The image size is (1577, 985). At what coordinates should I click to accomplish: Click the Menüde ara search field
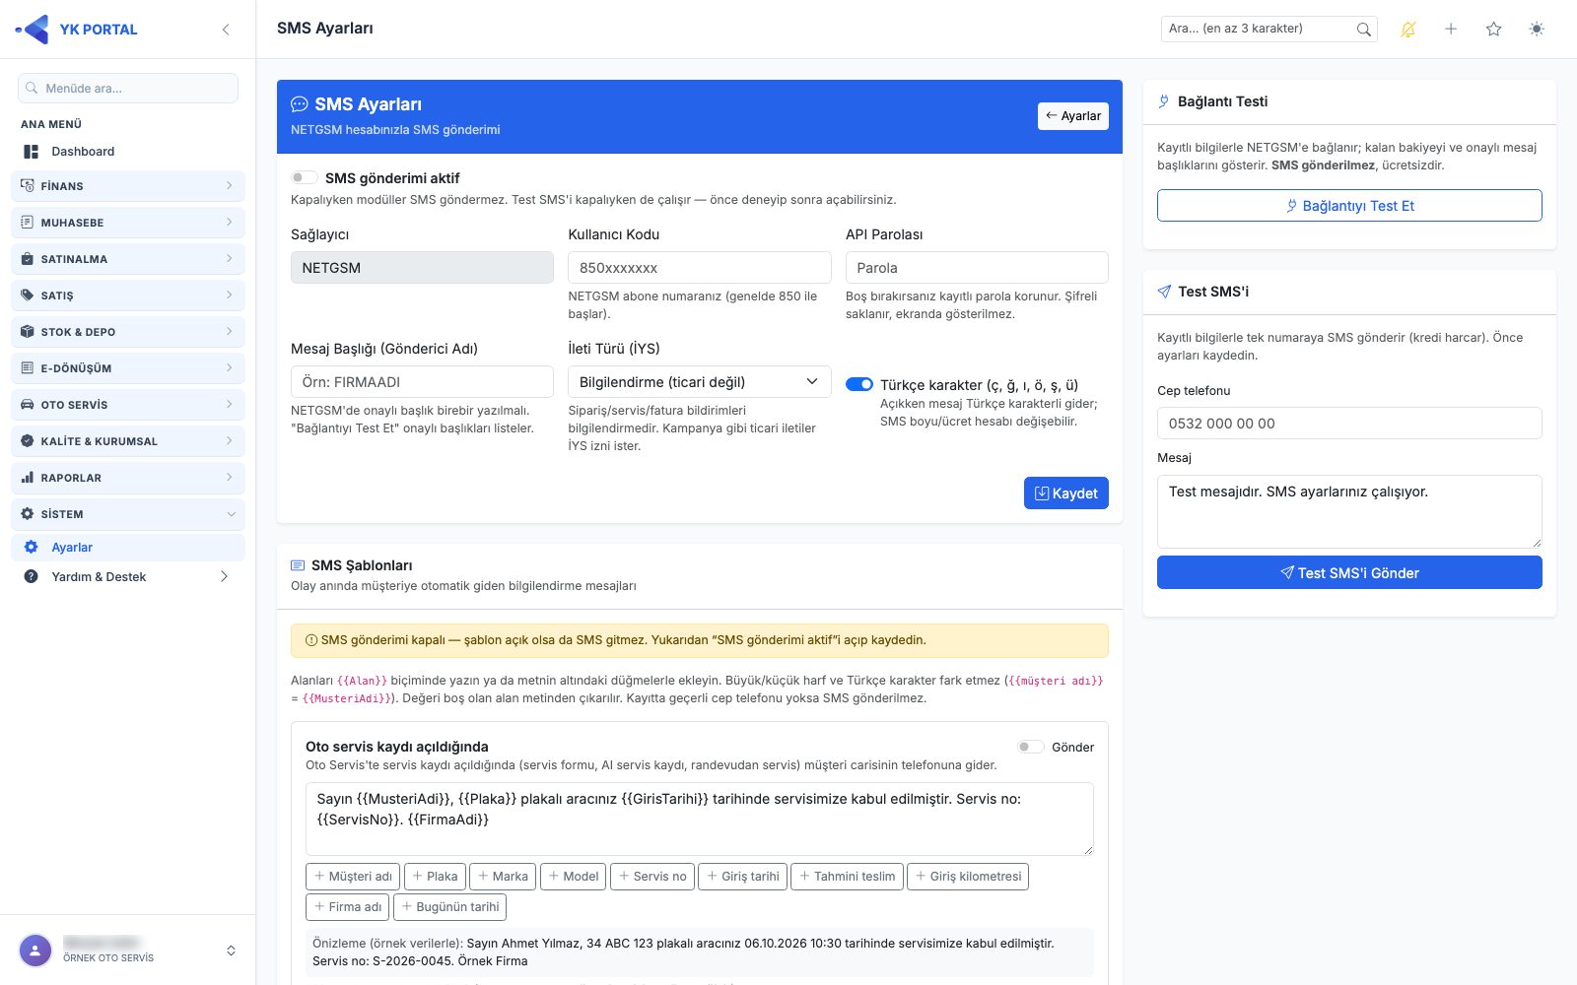click(128, 89)
